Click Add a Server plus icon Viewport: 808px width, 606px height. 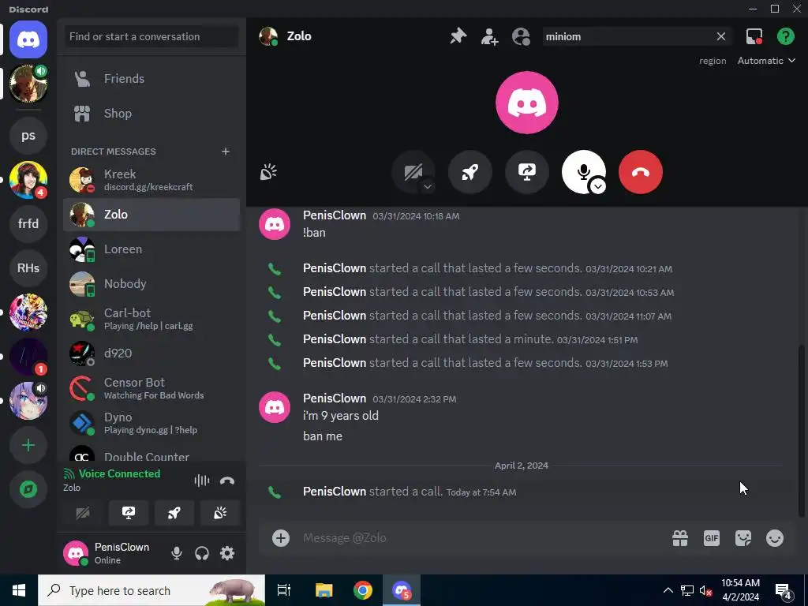click(28, 445)
